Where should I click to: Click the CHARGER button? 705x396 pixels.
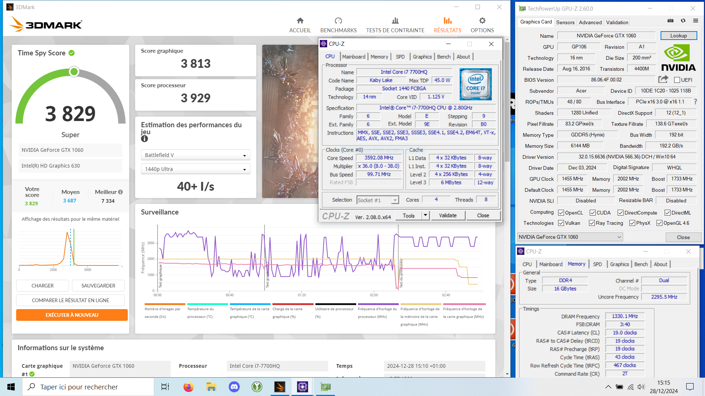click(43, 286)
